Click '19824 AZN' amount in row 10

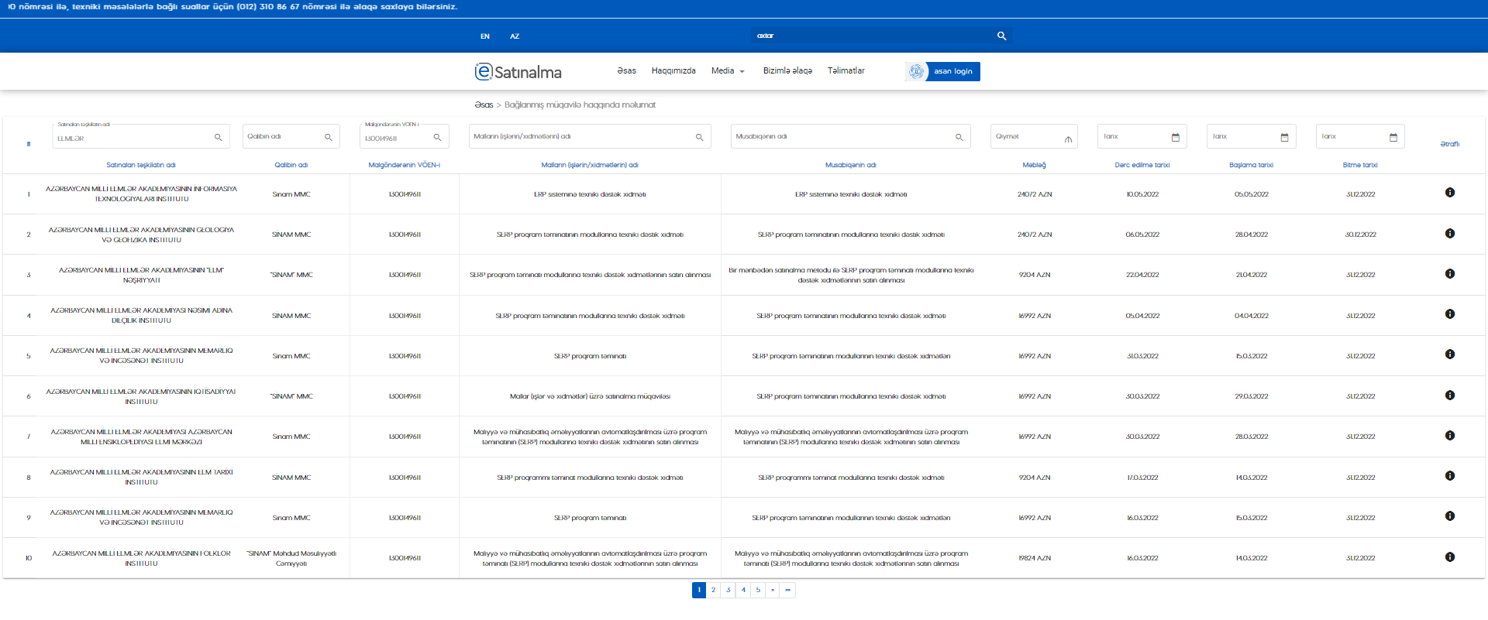(x=1035, y=558)
